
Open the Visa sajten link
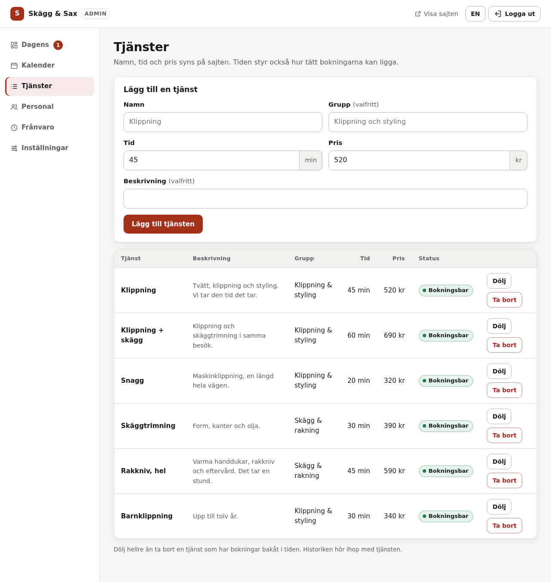tap(436, 14)
